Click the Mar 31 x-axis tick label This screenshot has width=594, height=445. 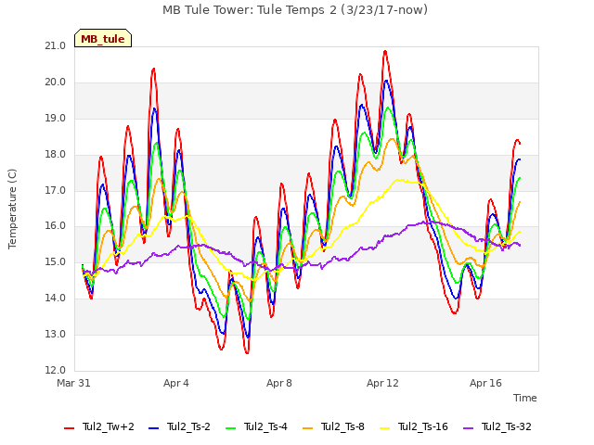pos(73,383)
